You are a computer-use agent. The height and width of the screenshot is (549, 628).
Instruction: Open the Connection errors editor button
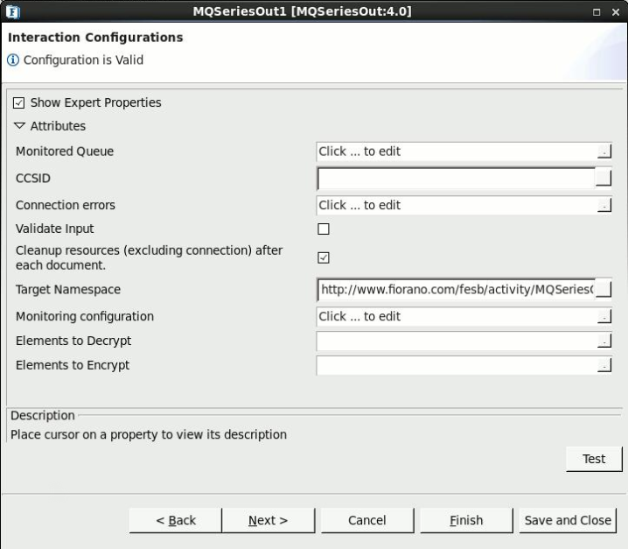click(604, 205)
